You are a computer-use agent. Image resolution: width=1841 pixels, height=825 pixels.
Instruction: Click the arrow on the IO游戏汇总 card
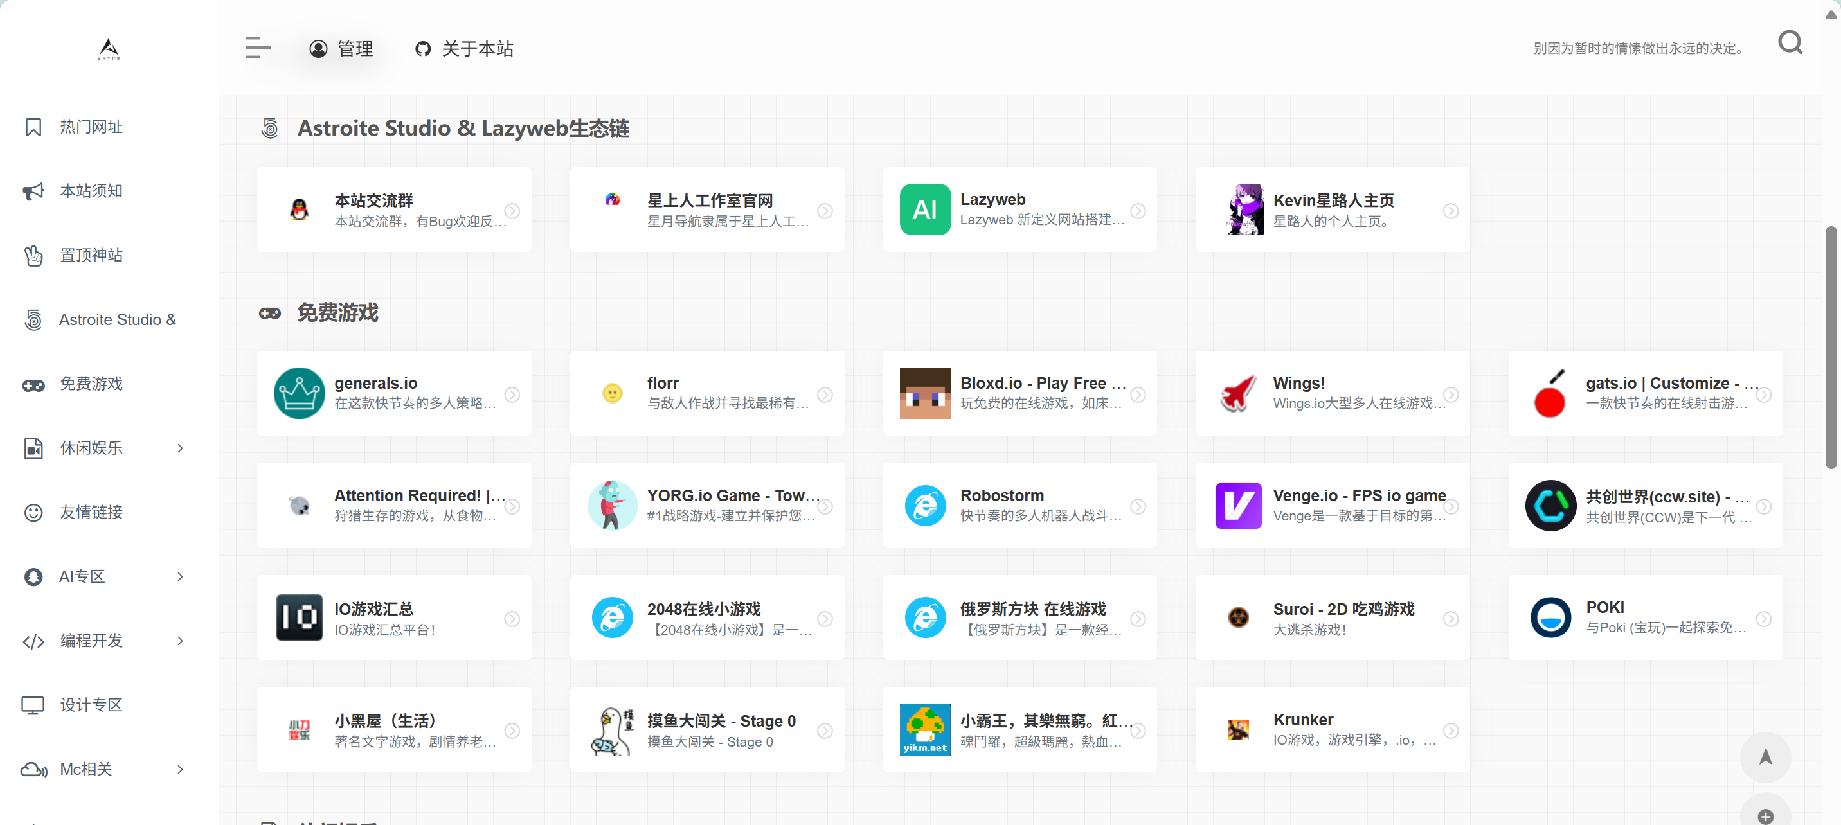(x=512, y=619)
